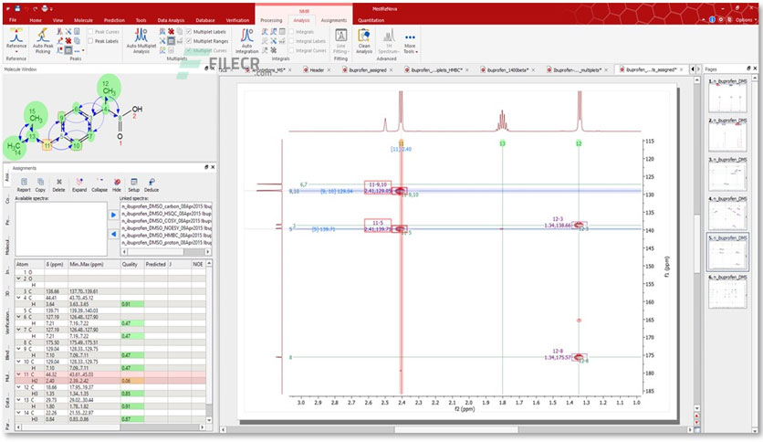Viewport: 763px width, 442px height.
Task: Open the Quantitation ribbon tab
Action: click(x=371, y=20)
